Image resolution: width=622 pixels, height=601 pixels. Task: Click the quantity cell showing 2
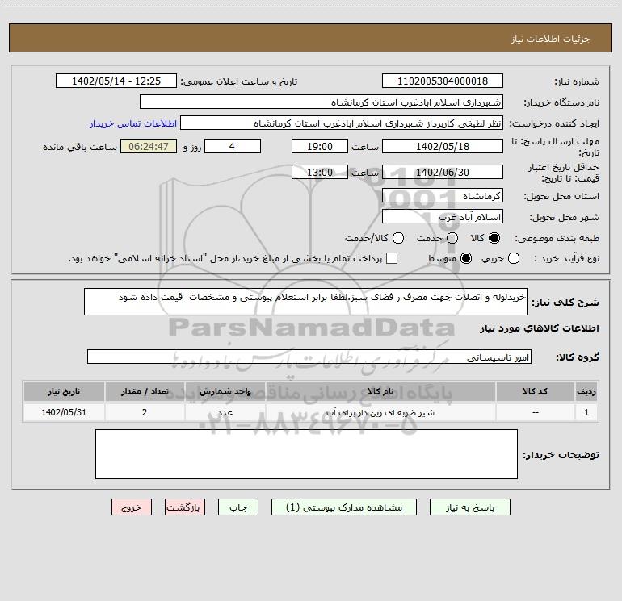point(145,412)
